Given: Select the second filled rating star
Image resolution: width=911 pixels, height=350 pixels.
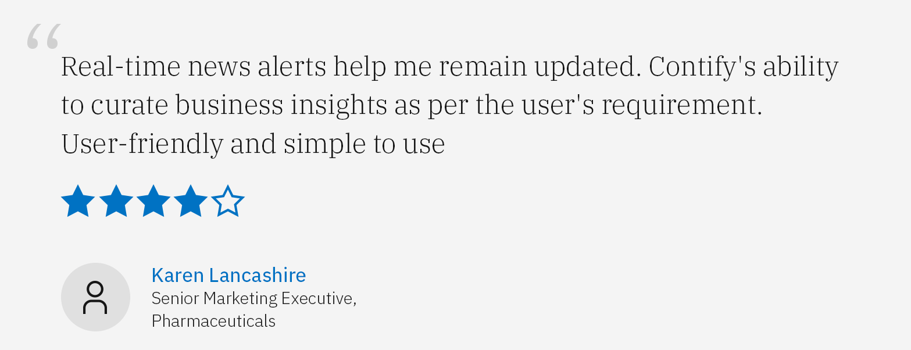Looking at the screenshot, I should tap(116, 201).
